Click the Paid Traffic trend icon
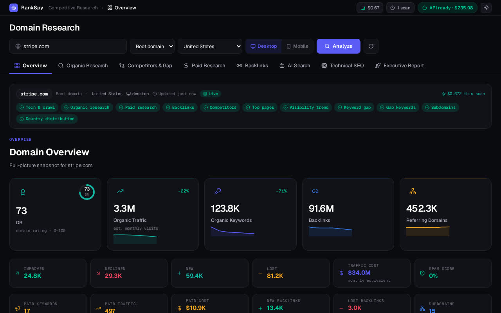The width and height of the screenshot is (501, 313). tap(98, 308)
